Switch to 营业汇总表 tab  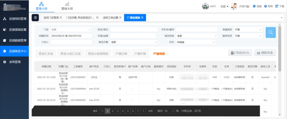click(46, 54)
